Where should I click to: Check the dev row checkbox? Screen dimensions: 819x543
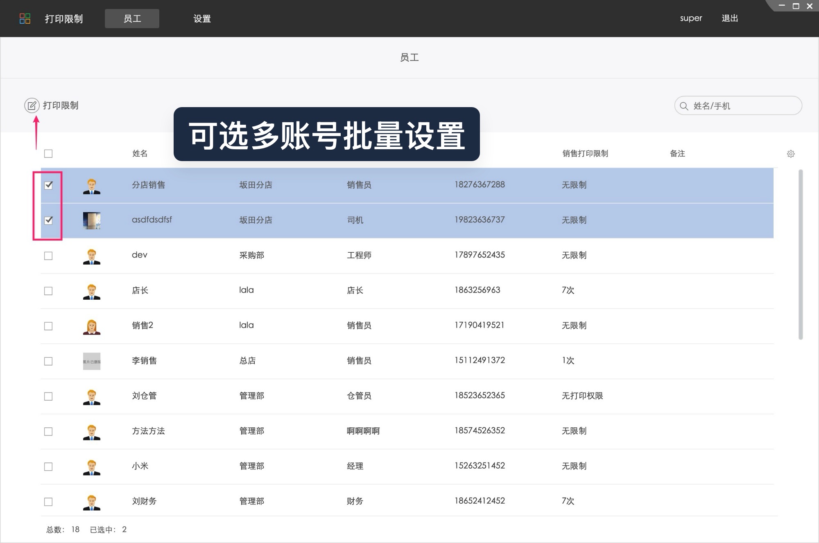pos(49,256)
